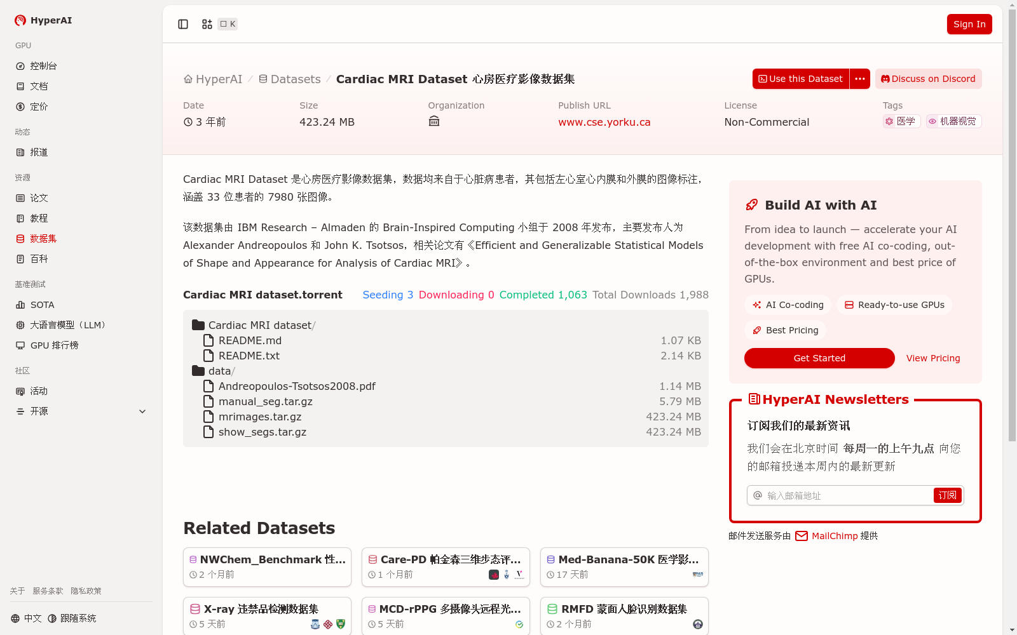This screenshot has height=635, width=1017.
Task: Open NWChem_Benchmark related dataset card
Action: pyautogui.click(x=267, y=567)
